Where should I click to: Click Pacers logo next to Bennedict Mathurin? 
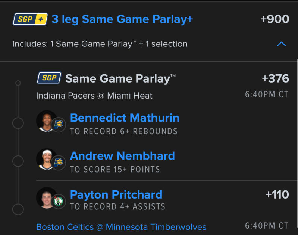point(58,125)
